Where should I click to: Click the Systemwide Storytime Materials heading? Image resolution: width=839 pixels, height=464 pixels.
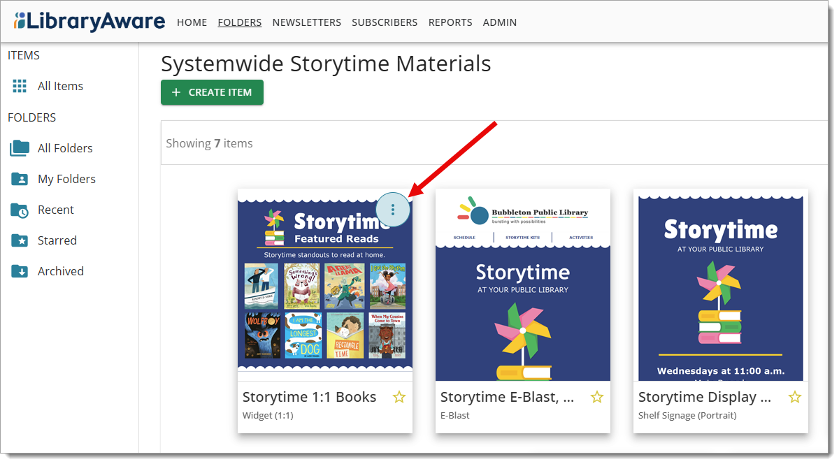326,64
